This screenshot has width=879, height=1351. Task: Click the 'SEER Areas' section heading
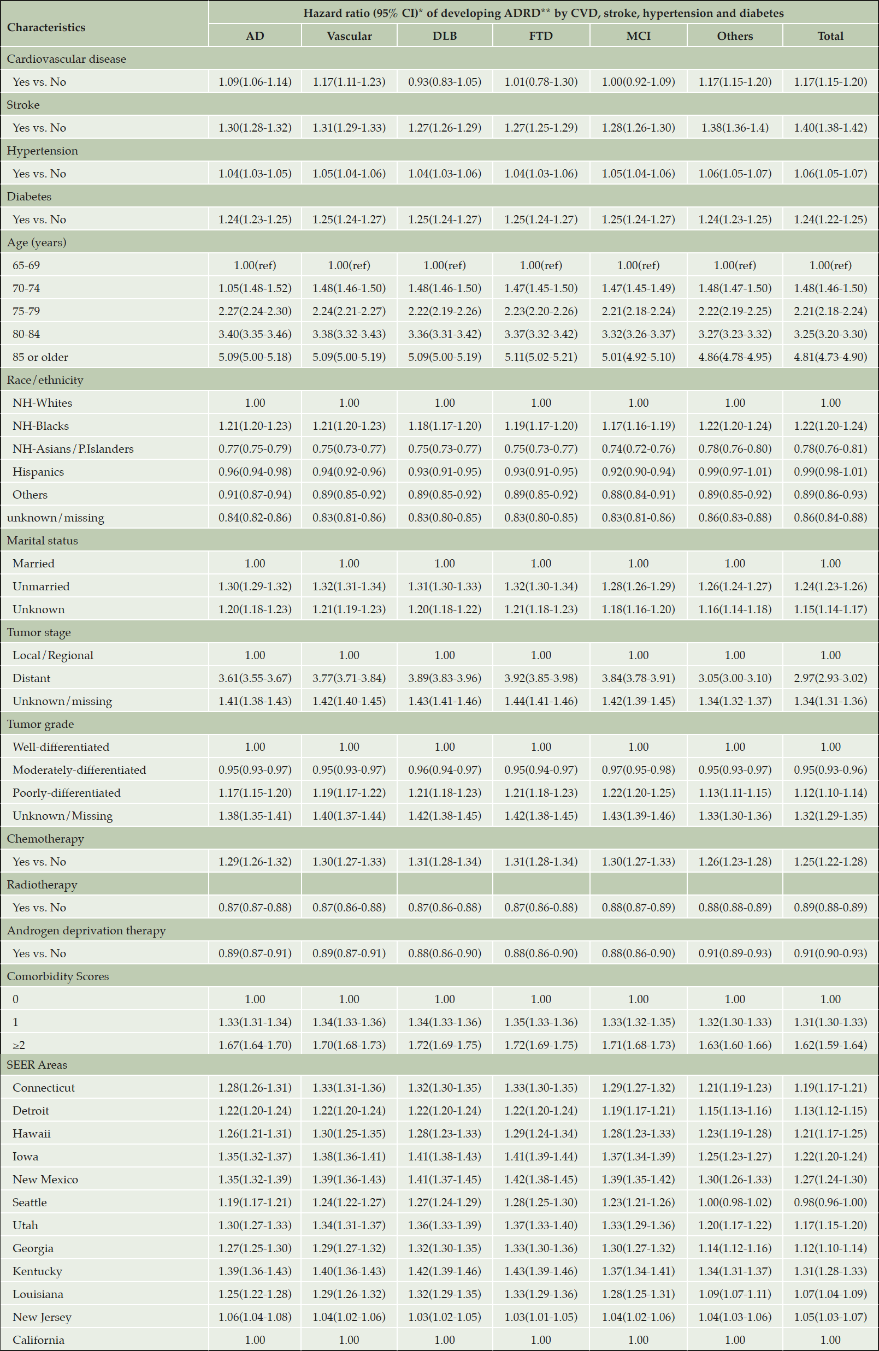pos(37,1065)
